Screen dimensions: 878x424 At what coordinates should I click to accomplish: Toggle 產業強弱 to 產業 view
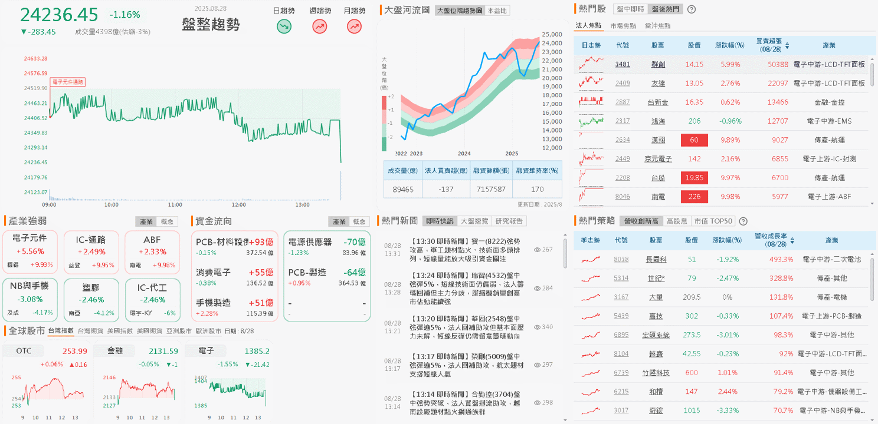[x=146, y=221]
